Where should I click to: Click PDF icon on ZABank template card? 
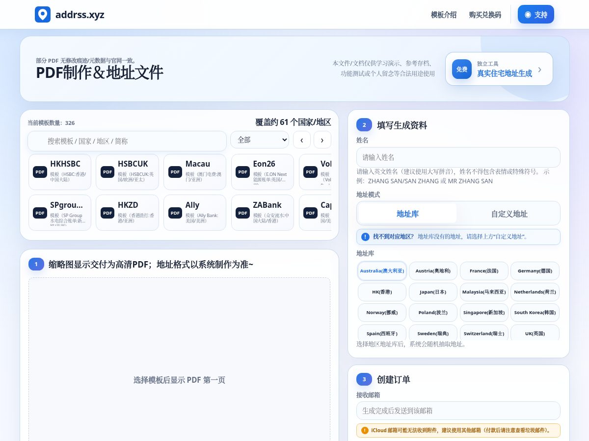pos(242,213)
